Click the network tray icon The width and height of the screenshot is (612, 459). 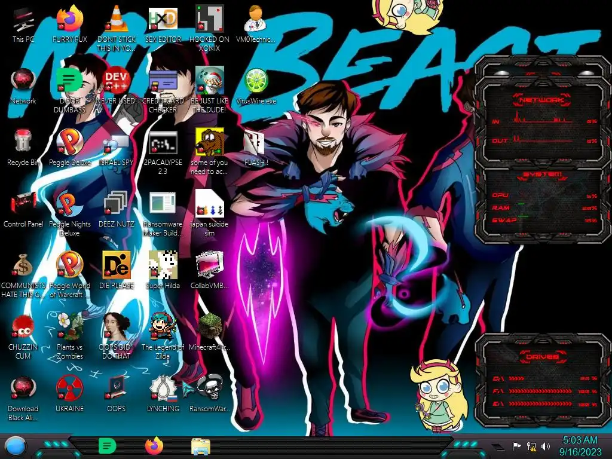531,446
